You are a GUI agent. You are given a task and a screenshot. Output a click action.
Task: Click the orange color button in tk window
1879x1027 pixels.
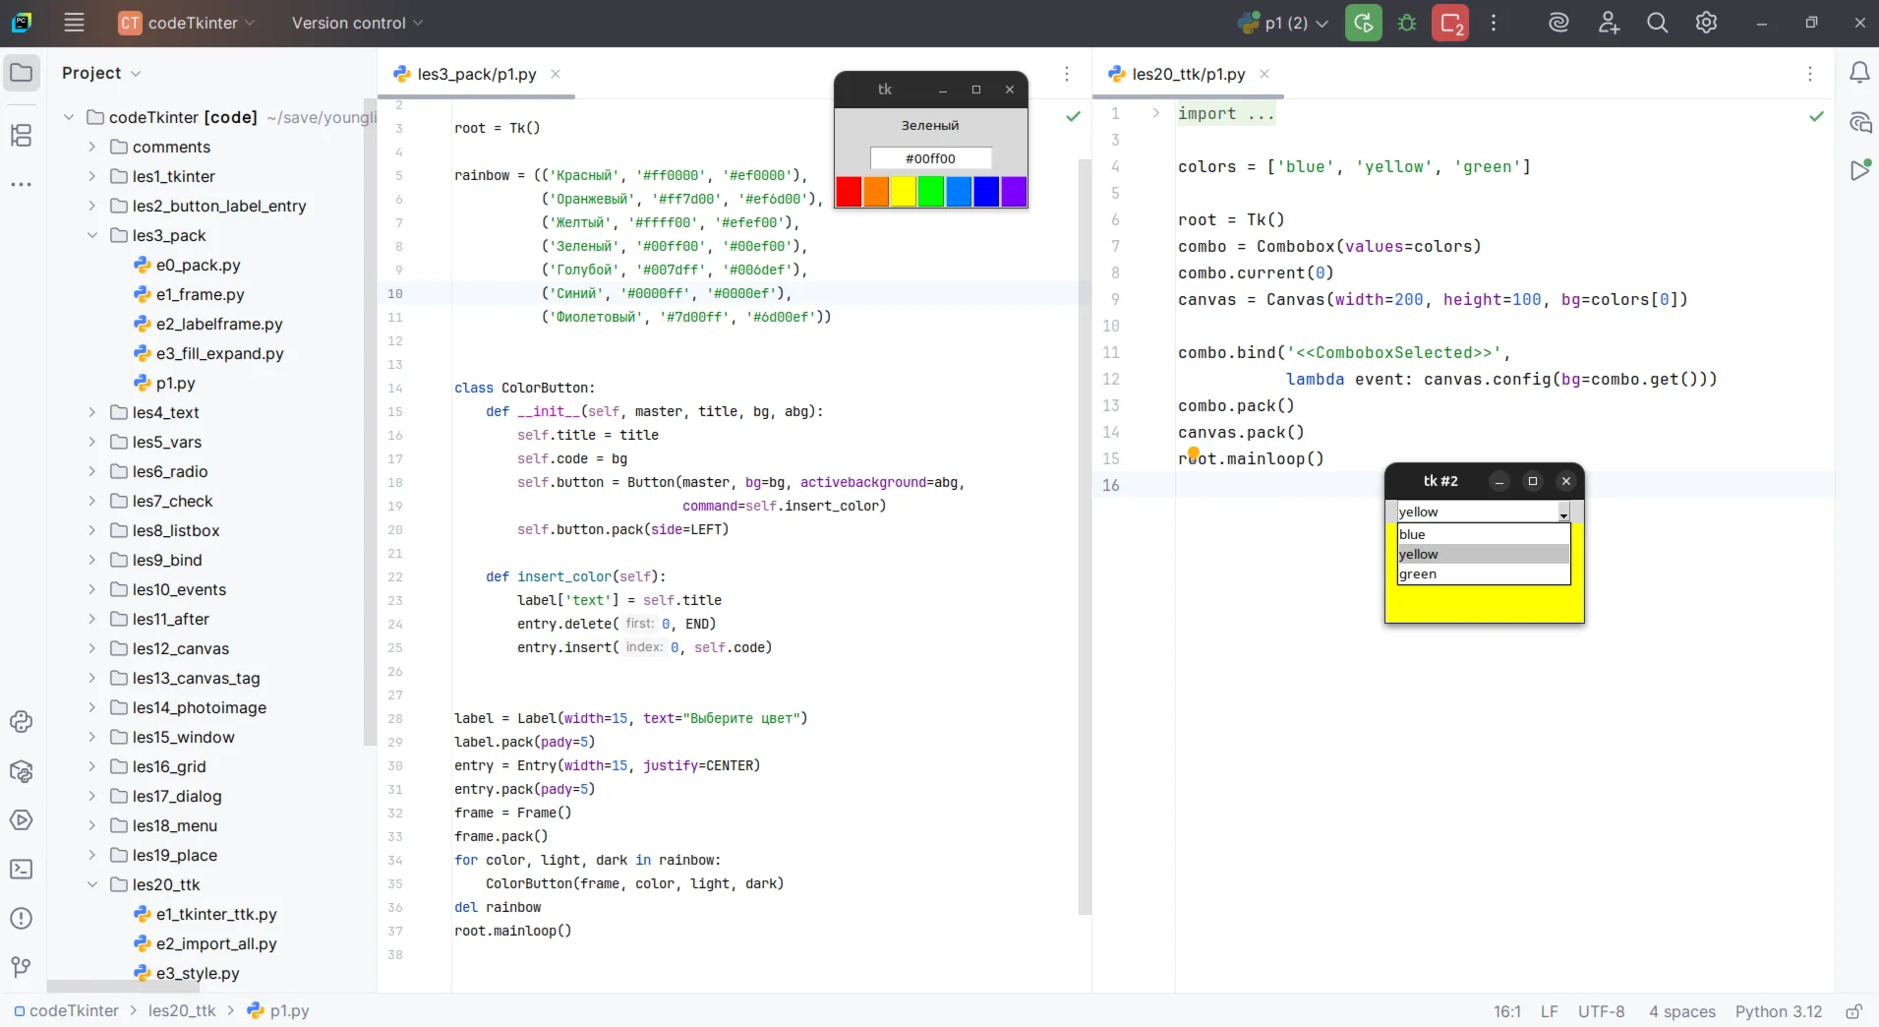[876, 191]
